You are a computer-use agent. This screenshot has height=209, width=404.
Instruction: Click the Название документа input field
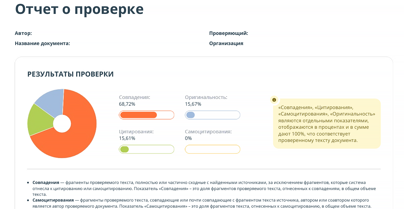(119, 43)
